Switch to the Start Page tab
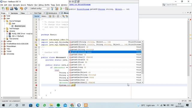192x108 pixels. pyautogui.click(x=38, y=13)
